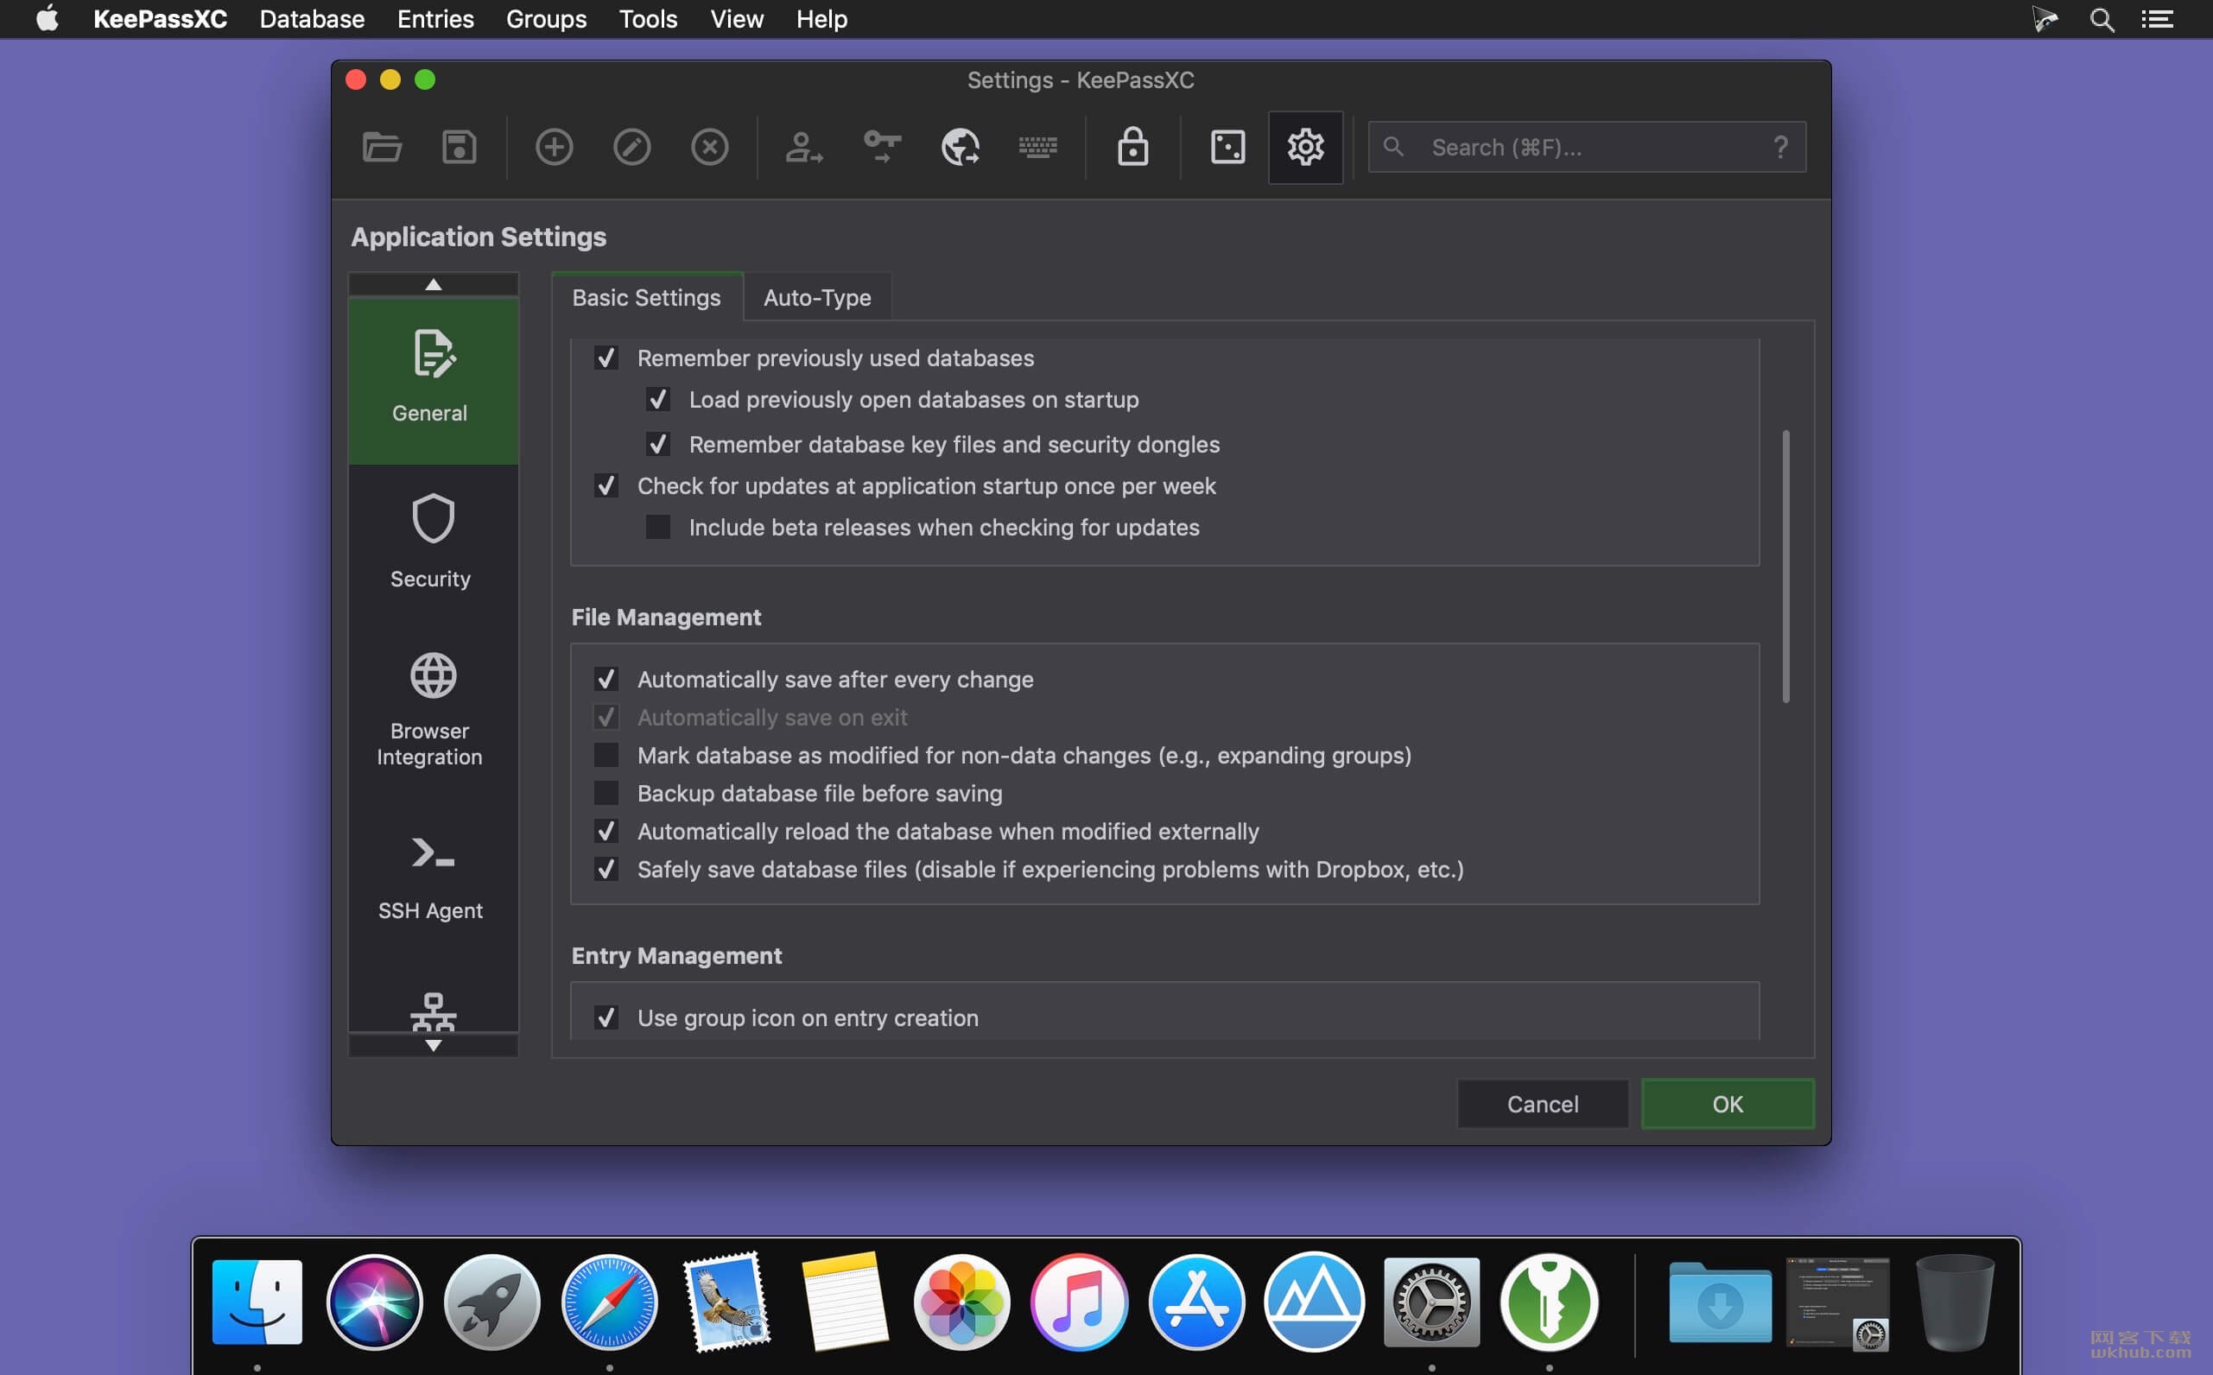The image size is (2213, 1375).
Task: Enable Backup database file before saving
Action: pos(606,793)
